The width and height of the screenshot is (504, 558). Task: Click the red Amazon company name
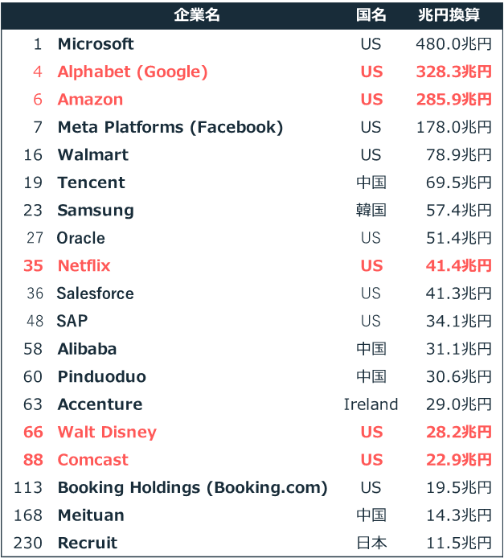click(90, 99)
